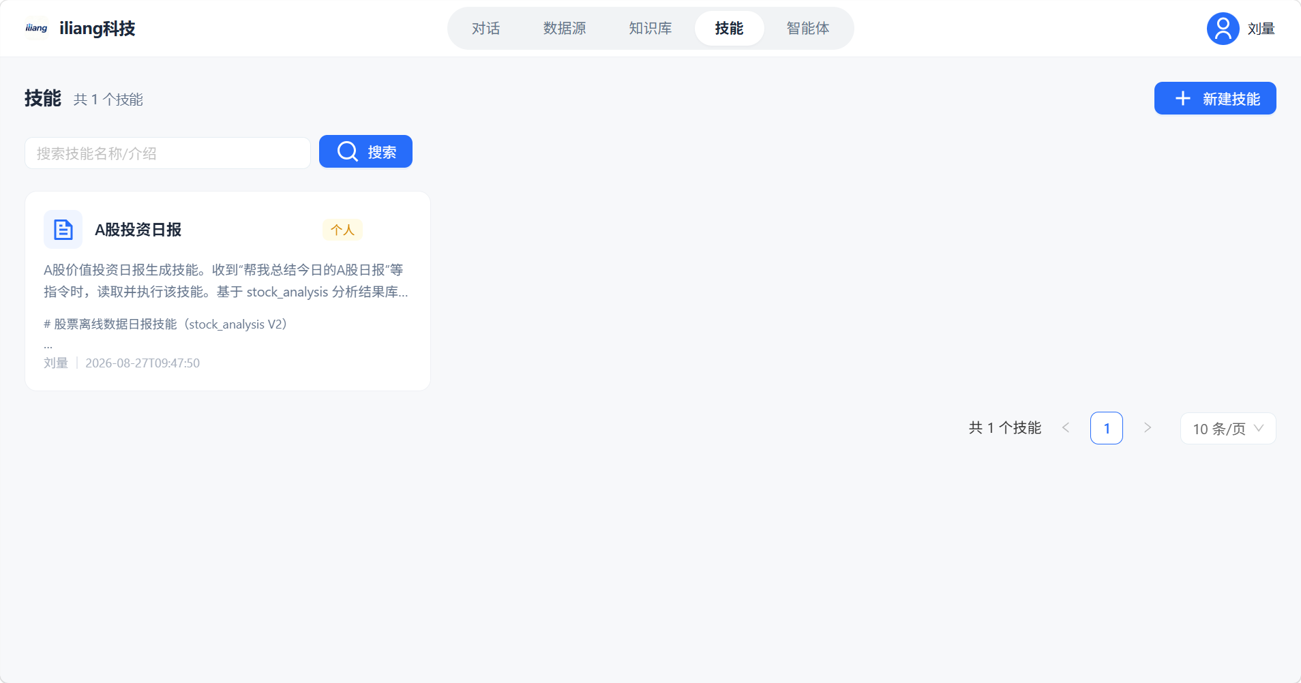
Task: Select the 技能 tab
Action: coord(729,28)
